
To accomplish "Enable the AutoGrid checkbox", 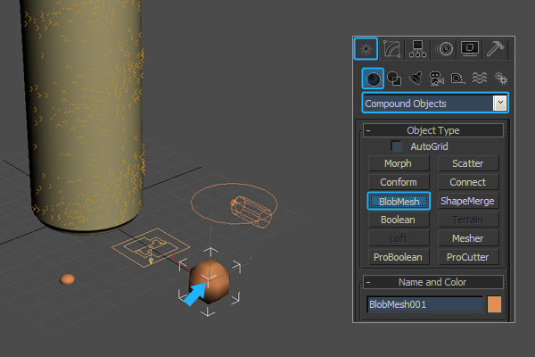I will (397, 145).
